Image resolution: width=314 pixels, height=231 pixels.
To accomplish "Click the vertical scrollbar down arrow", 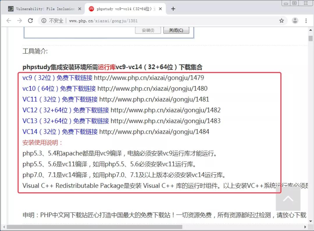I will pos(311,221).
